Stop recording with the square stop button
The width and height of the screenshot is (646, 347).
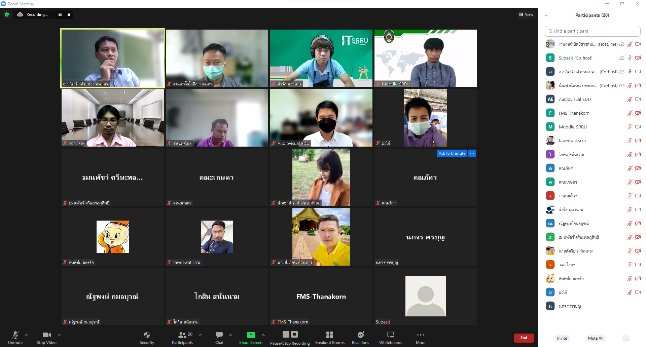click(x=69, y=14)
